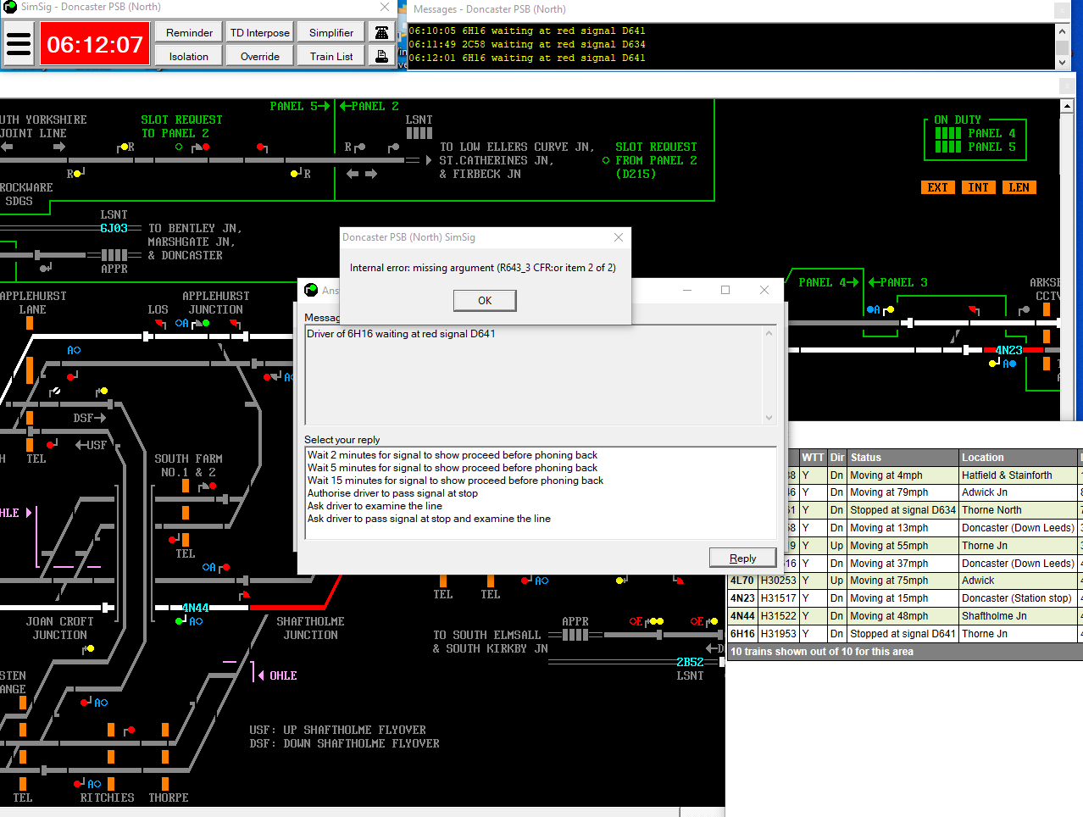The image size is (1083, 817).
Task: Click 'Stopped at signal D634' status cell
Action: (x=902, y=510)
